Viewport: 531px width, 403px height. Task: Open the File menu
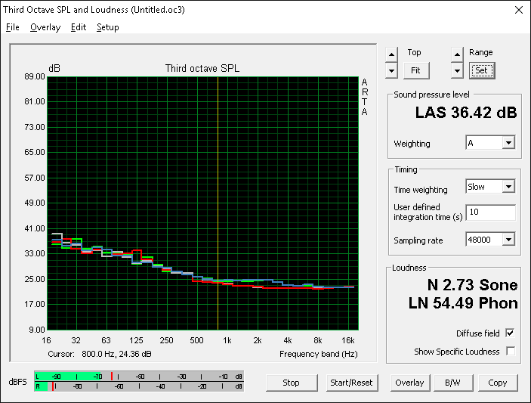point(13,27)
